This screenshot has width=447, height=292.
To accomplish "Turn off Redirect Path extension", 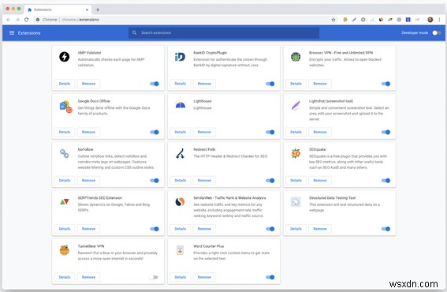I will point(270,181).
